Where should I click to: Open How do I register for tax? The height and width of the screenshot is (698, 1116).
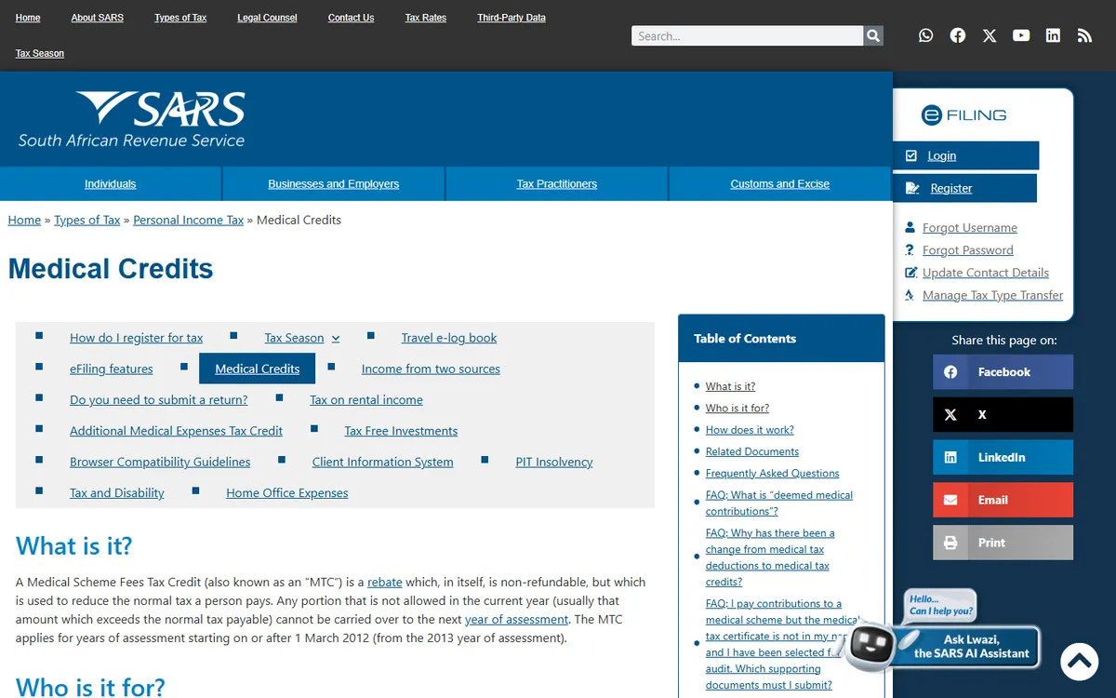click(136, 338)
